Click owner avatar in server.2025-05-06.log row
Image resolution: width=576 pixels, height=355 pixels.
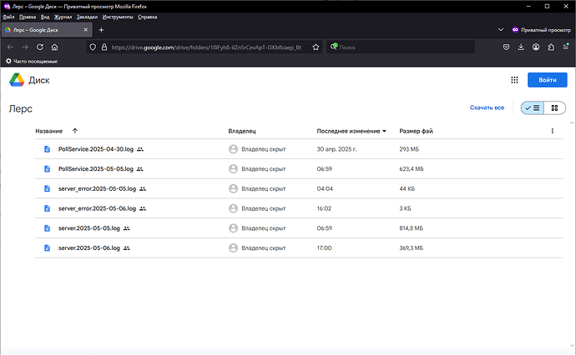(233, 247)
